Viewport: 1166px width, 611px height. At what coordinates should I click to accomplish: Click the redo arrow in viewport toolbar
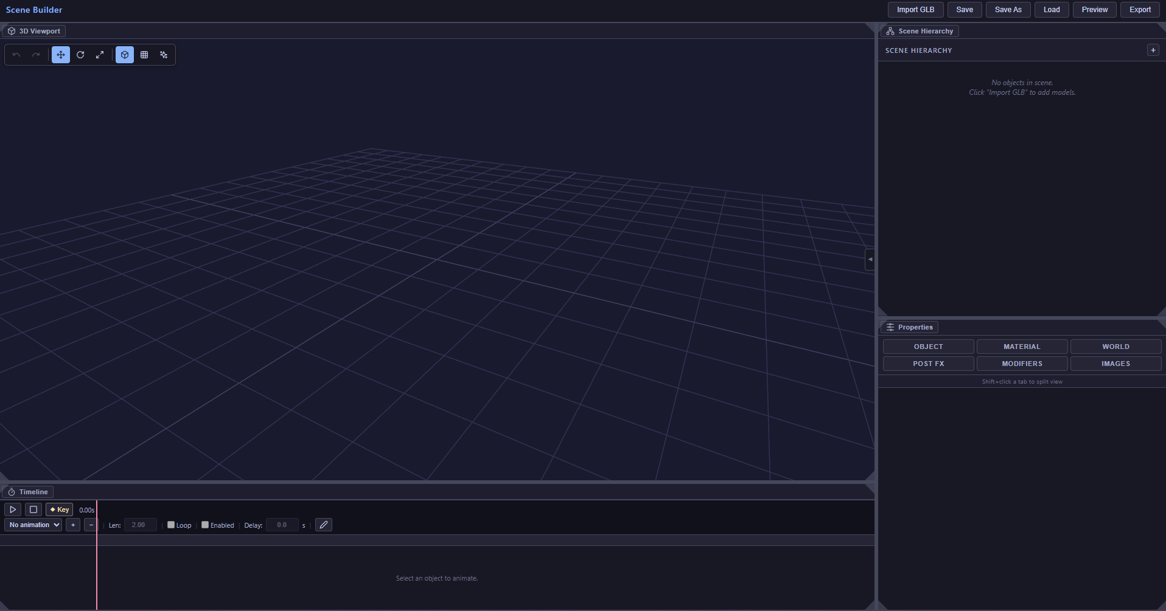(37, 55)
